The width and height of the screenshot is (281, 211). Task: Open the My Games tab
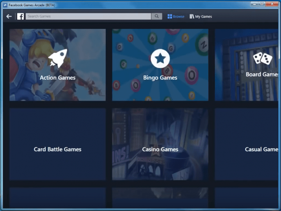[201, 16]
